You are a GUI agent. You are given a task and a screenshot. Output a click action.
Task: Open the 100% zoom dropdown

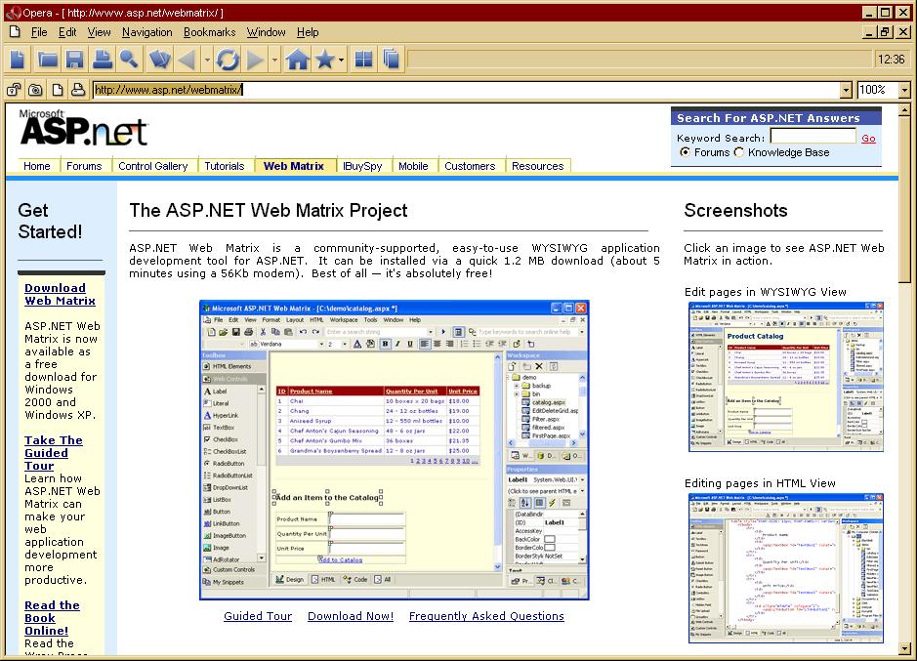pyautogui.click(x=904, y=90)
